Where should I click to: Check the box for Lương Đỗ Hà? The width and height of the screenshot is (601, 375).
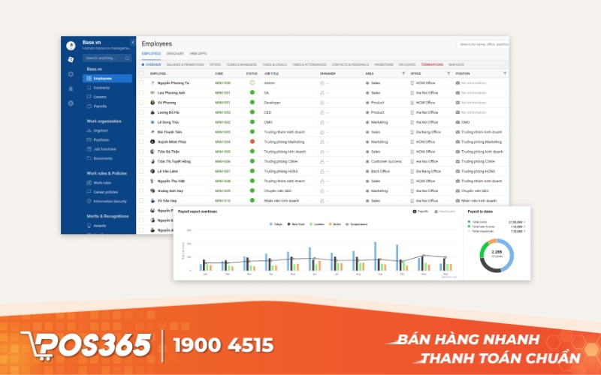(x=141, y=112)
